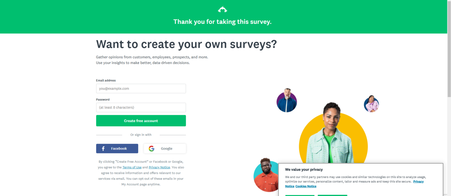Viewport: 451px width, 196px height.
Task: Open Privacy Notice link in signup disclaimer
Action: (159, 167)
